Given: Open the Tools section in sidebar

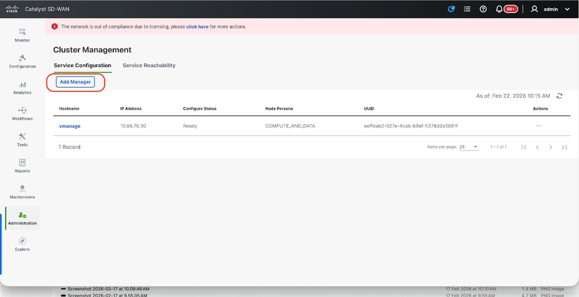Looking at the screenshot, I should point(22,140).
